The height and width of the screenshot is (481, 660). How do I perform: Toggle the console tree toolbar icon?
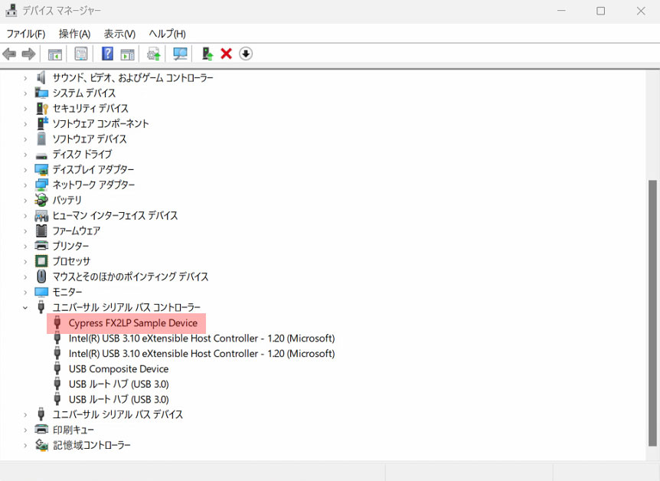point(55,54)
